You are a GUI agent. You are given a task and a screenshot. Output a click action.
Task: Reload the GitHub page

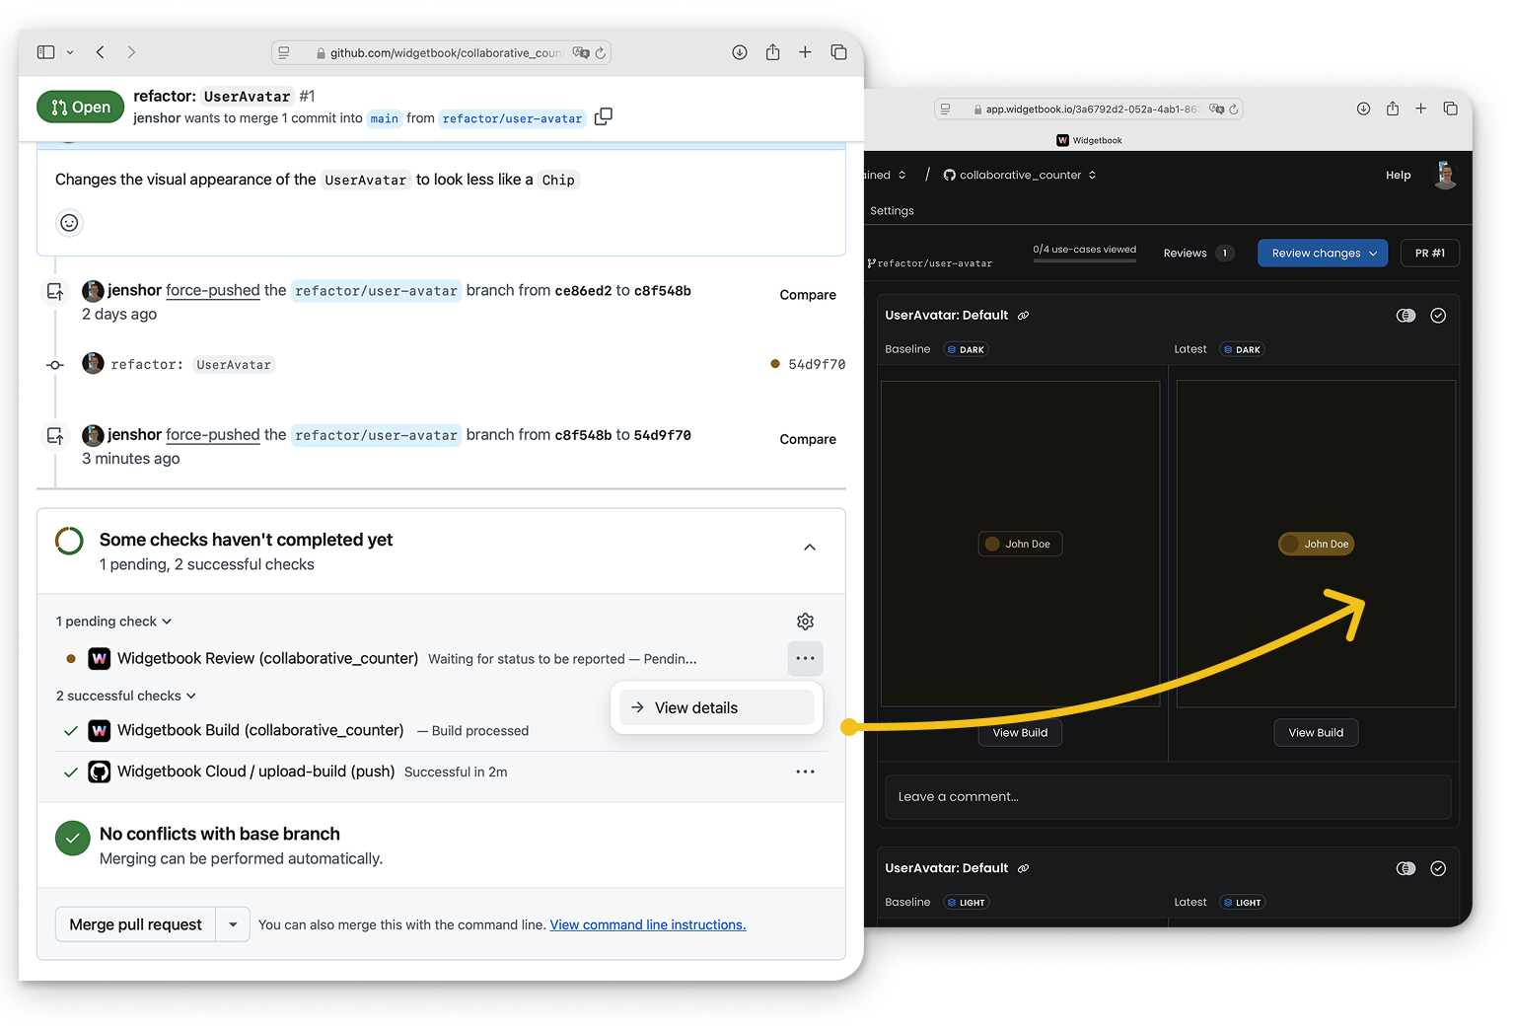600,53
